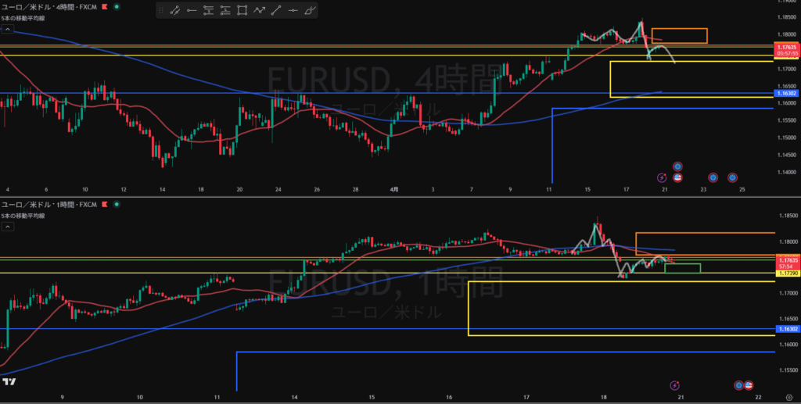
Task: Collapse the indicator legend on 1-hour chart
Action: coord(7,227)
